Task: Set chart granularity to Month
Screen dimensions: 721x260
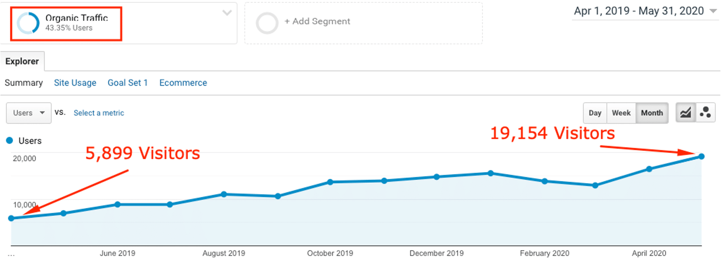Action: 651,113
